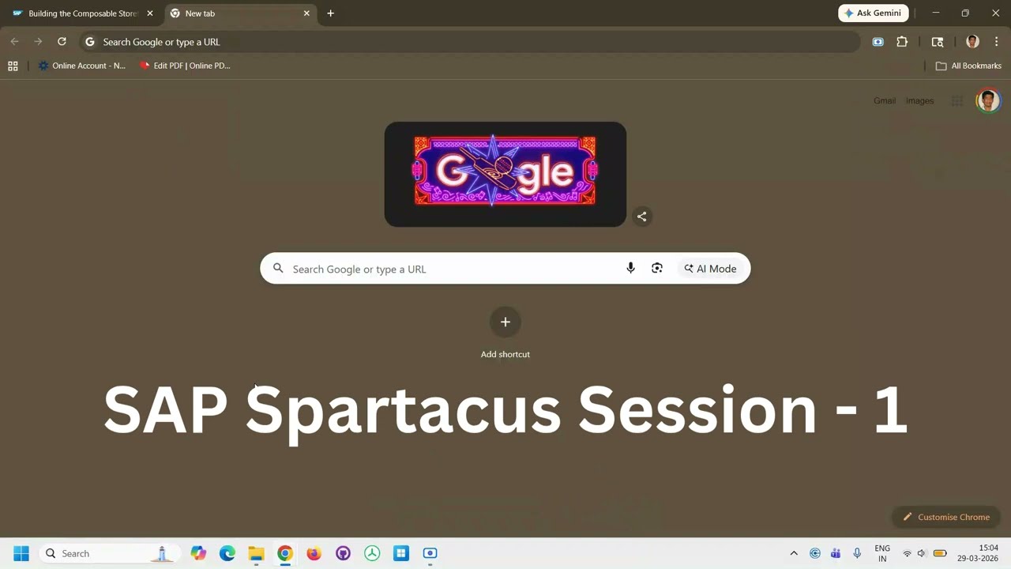The height and width of the screenshot is (569, 1011).
Task: Check the battery status icon
Action: 940,553
